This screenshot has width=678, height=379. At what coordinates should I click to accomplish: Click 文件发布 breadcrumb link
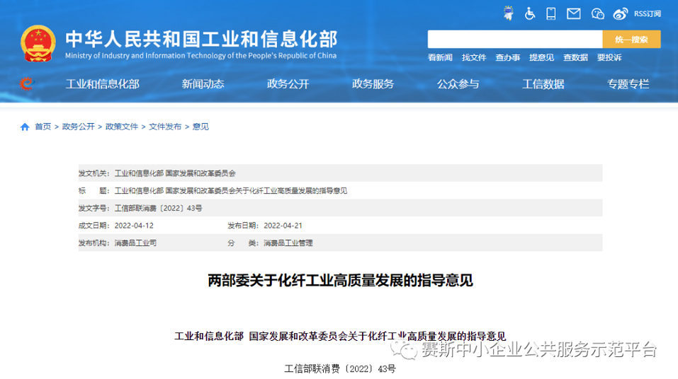(x=165, y=127)
